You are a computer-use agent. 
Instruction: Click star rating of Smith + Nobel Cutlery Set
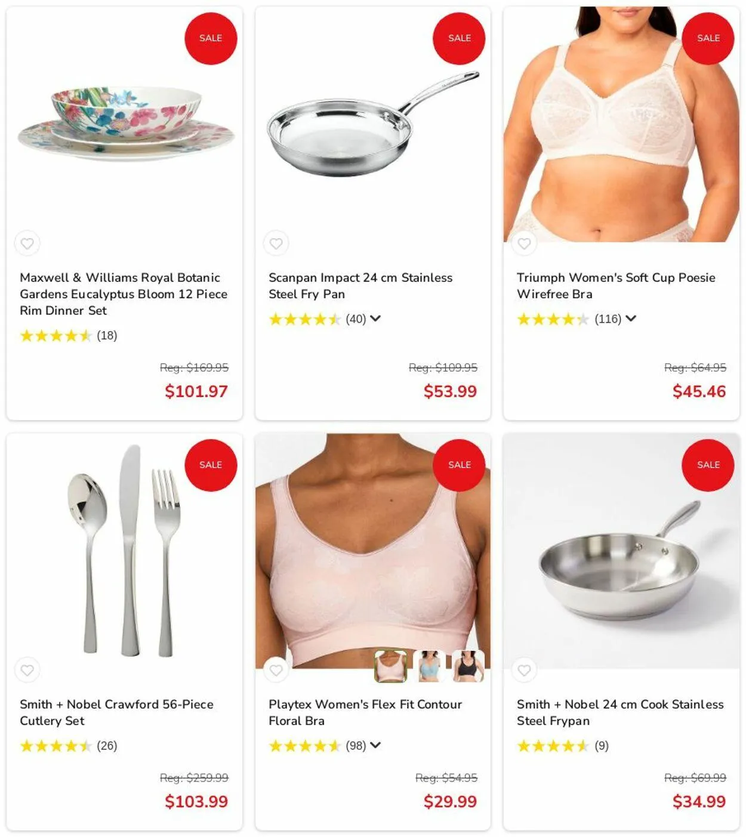pyautogui.click(x=56, y=746)
